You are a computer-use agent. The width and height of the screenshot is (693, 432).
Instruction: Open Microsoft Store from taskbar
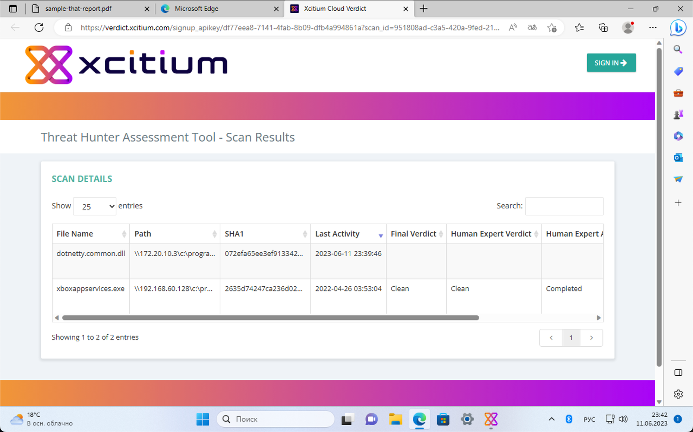pyautogui.click(x=443, y=419)
